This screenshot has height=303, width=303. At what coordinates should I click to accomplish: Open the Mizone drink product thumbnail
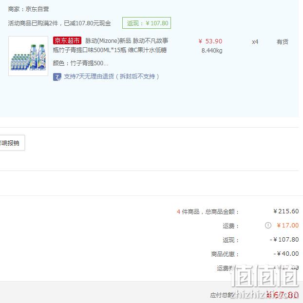point(28,56)
